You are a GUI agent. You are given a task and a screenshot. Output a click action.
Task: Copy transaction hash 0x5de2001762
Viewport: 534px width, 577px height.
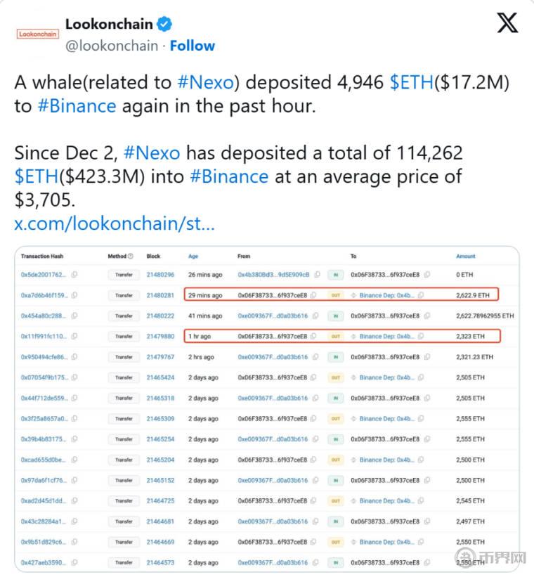[74, 275]
